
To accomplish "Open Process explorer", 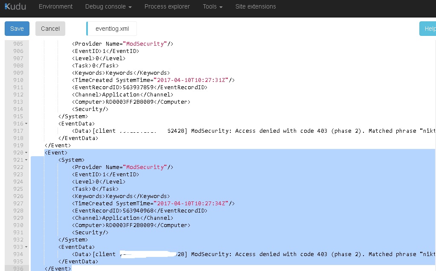I will pyautogui.click(x=167, y=7).
